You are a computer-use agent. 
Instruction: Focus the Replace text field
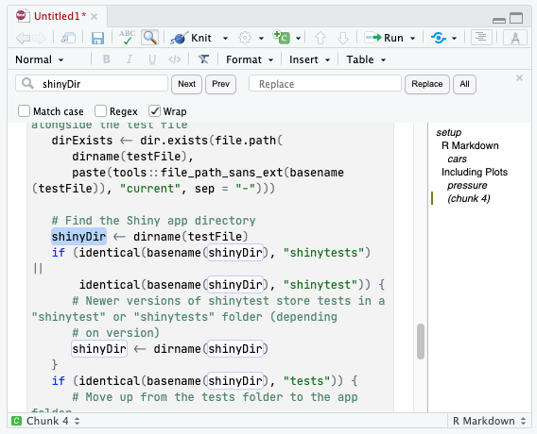click(x=325, y=84)
